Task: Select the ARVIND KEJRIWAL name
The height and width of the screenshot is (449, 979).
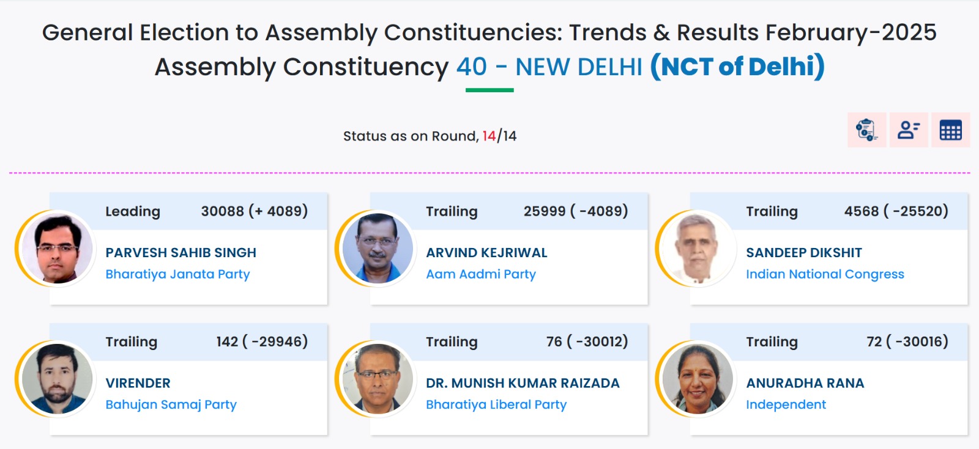Action: 486,252
